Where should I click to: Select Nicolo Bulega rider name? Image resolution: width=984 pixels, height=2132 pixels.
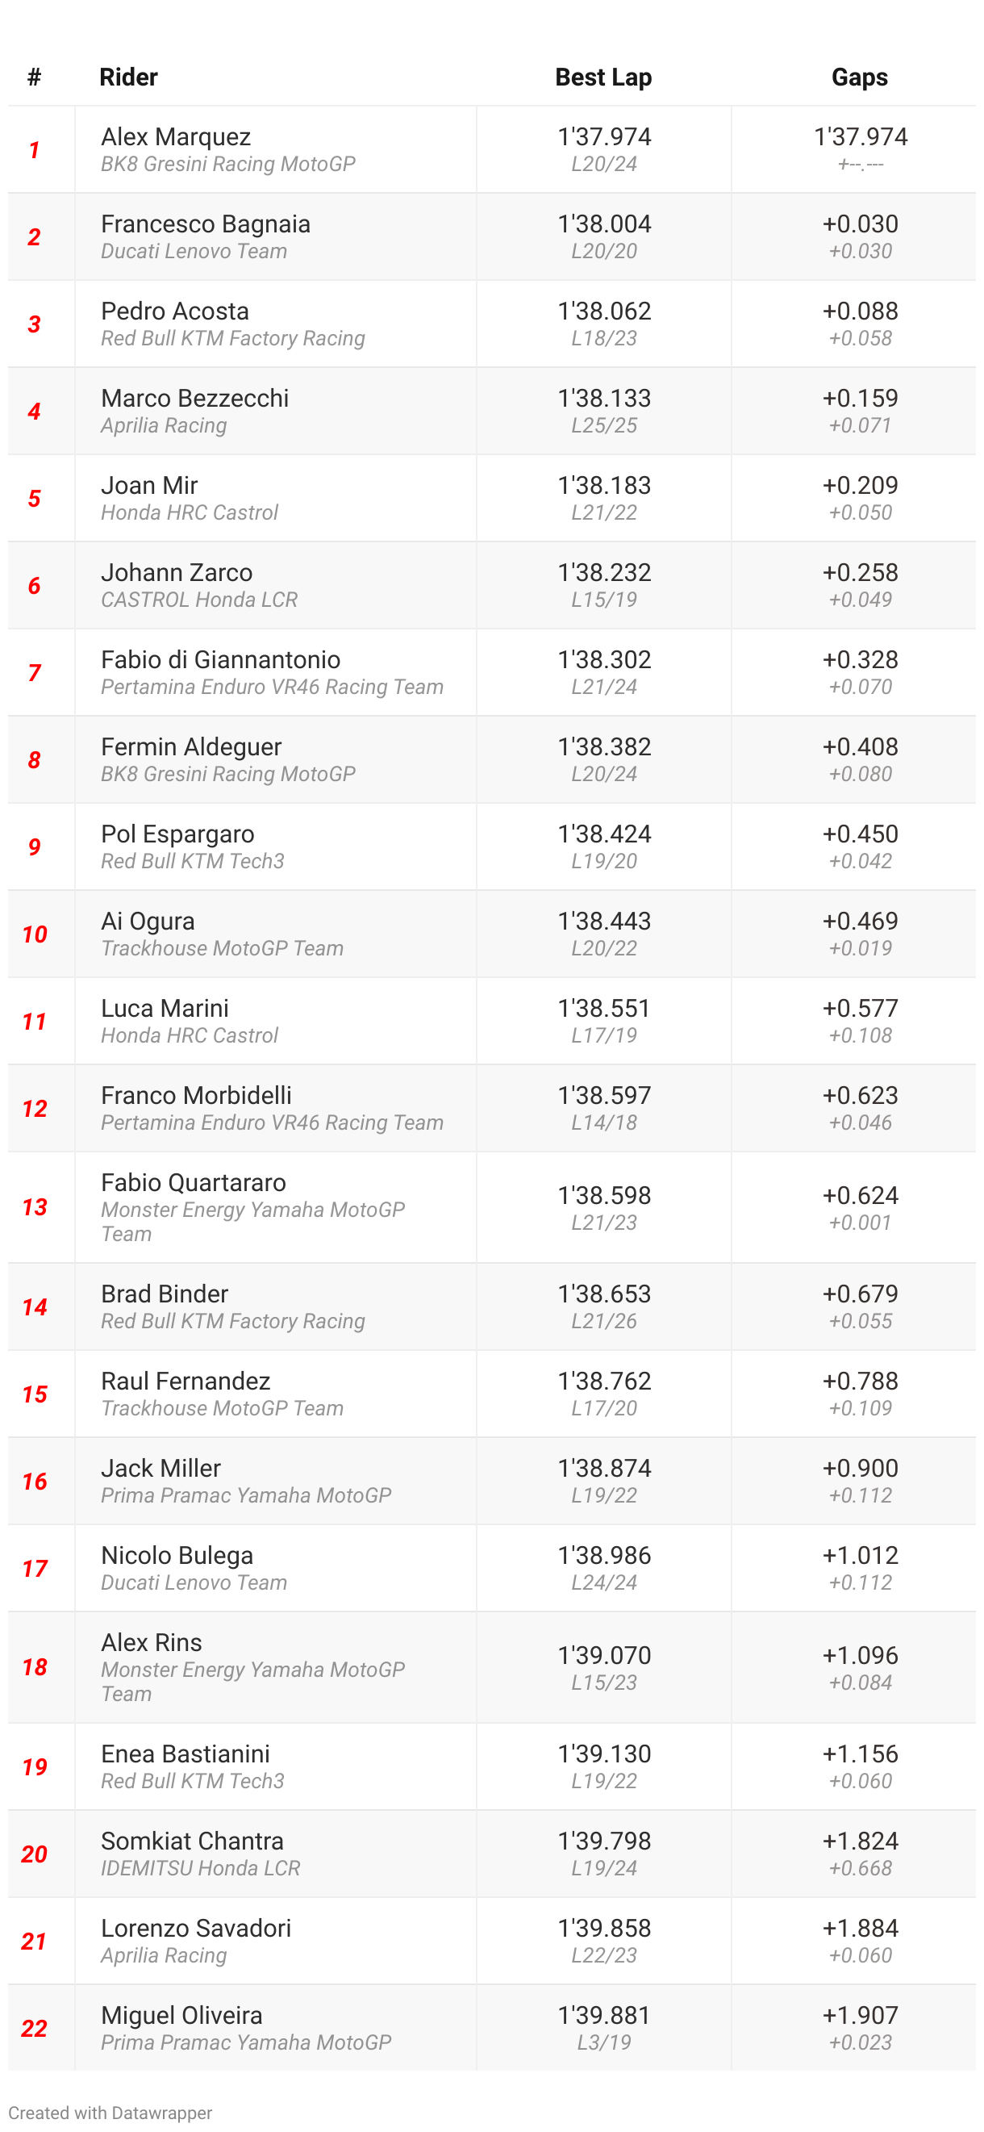click(177, 1555)
